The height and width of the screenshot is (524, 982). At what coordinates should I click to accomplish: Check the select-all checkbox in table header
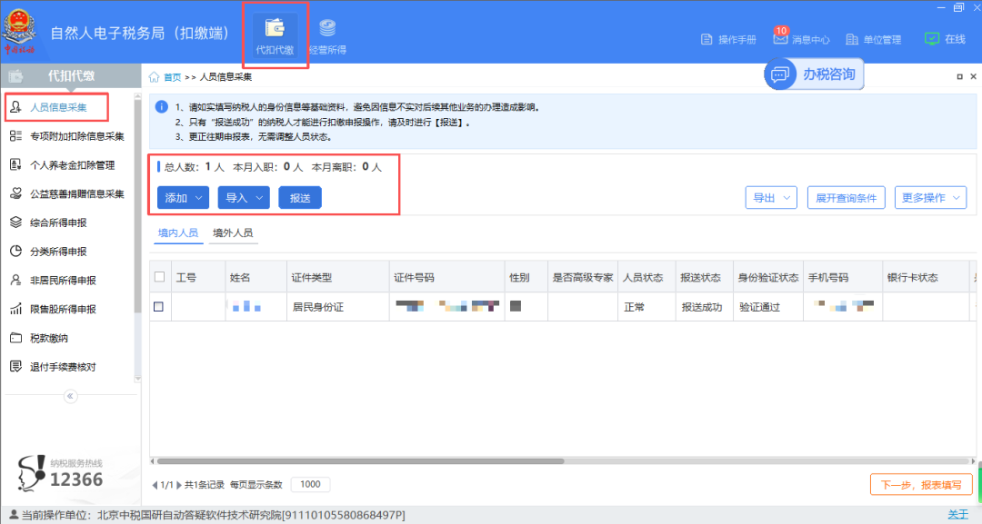point(159,277)
